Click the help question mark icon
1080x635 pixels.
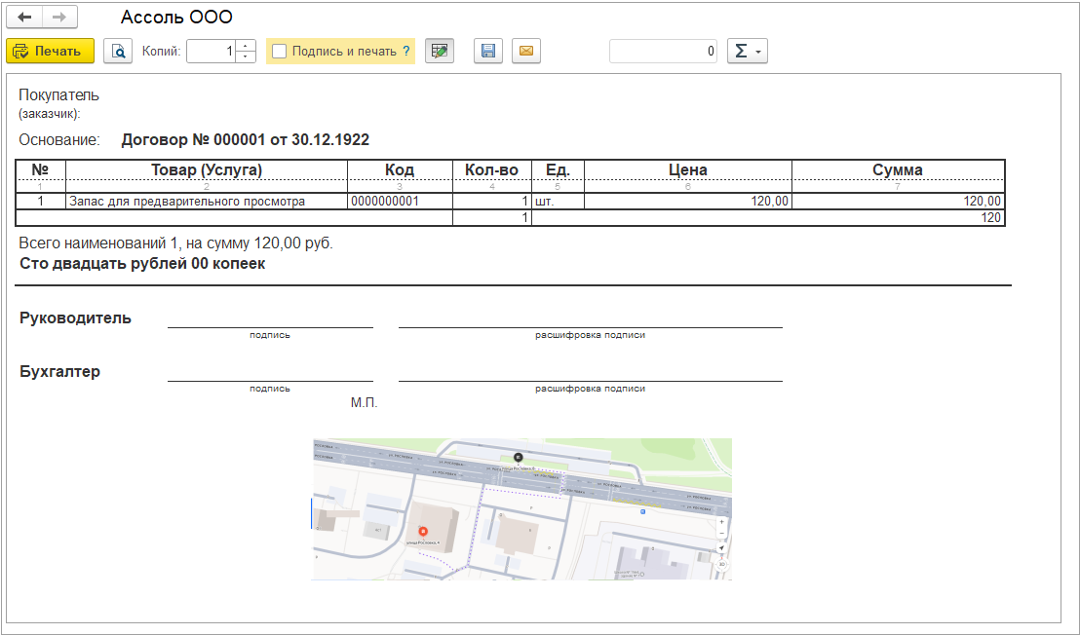click(405, 52)
